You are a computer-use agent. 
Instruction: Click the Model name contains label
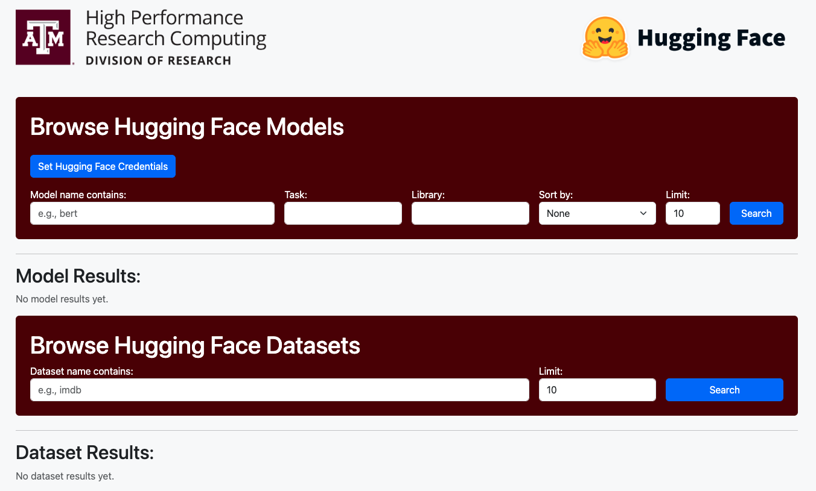click(78, 195)
